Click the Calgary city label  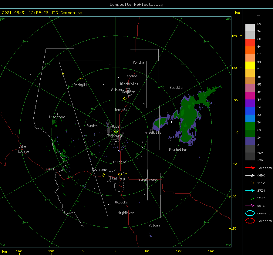pyautogui.click(x=118, y=178)
